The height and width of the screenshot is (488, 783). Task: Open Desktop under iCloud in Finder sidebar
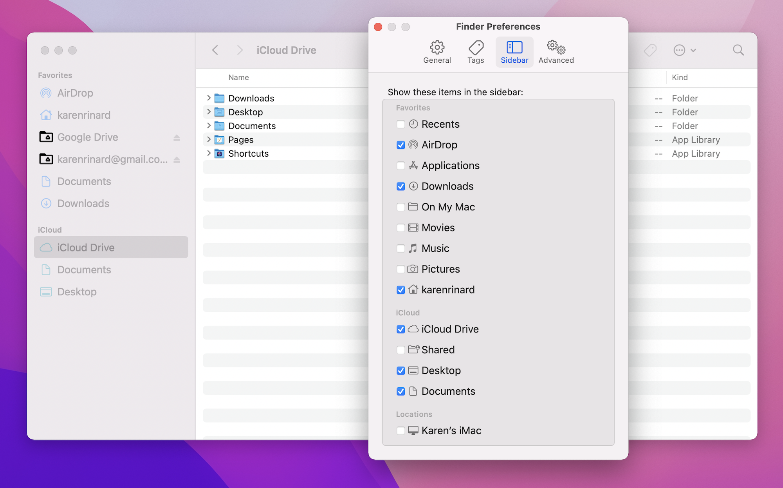(x=111, y=292)
